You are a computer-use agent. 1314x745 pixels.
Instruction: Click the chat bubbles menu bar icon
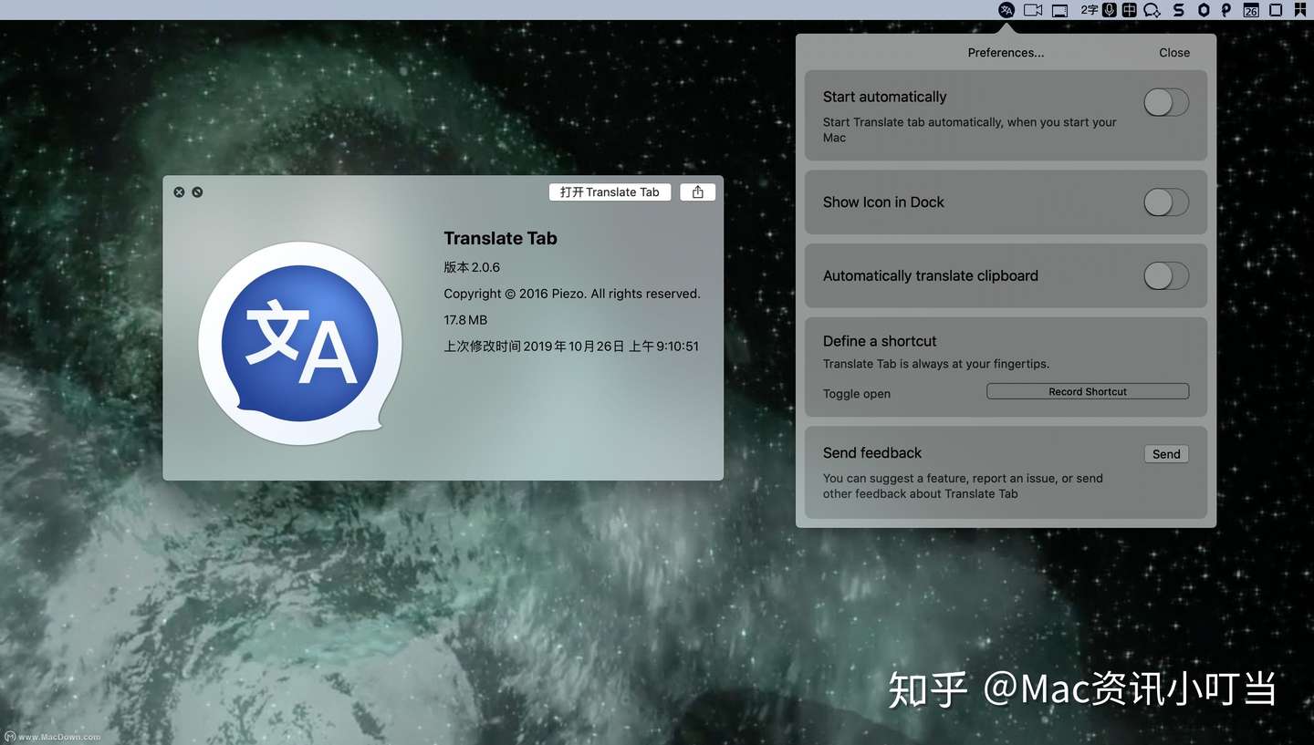tap(1152, 11)
